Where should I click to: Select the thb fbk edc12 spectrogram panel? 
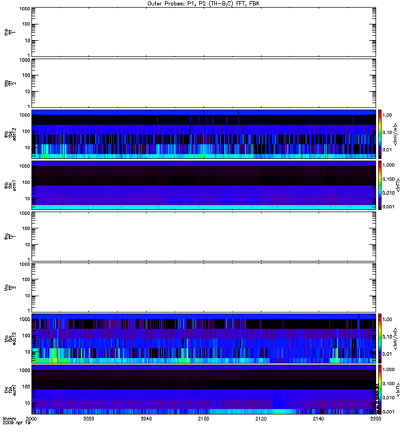(203, 134)
